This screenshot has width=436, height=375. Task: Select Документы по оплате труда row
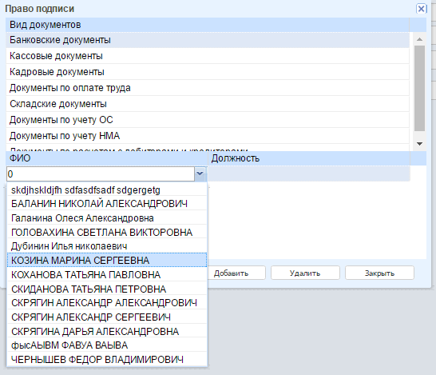[x=208, y=88]
